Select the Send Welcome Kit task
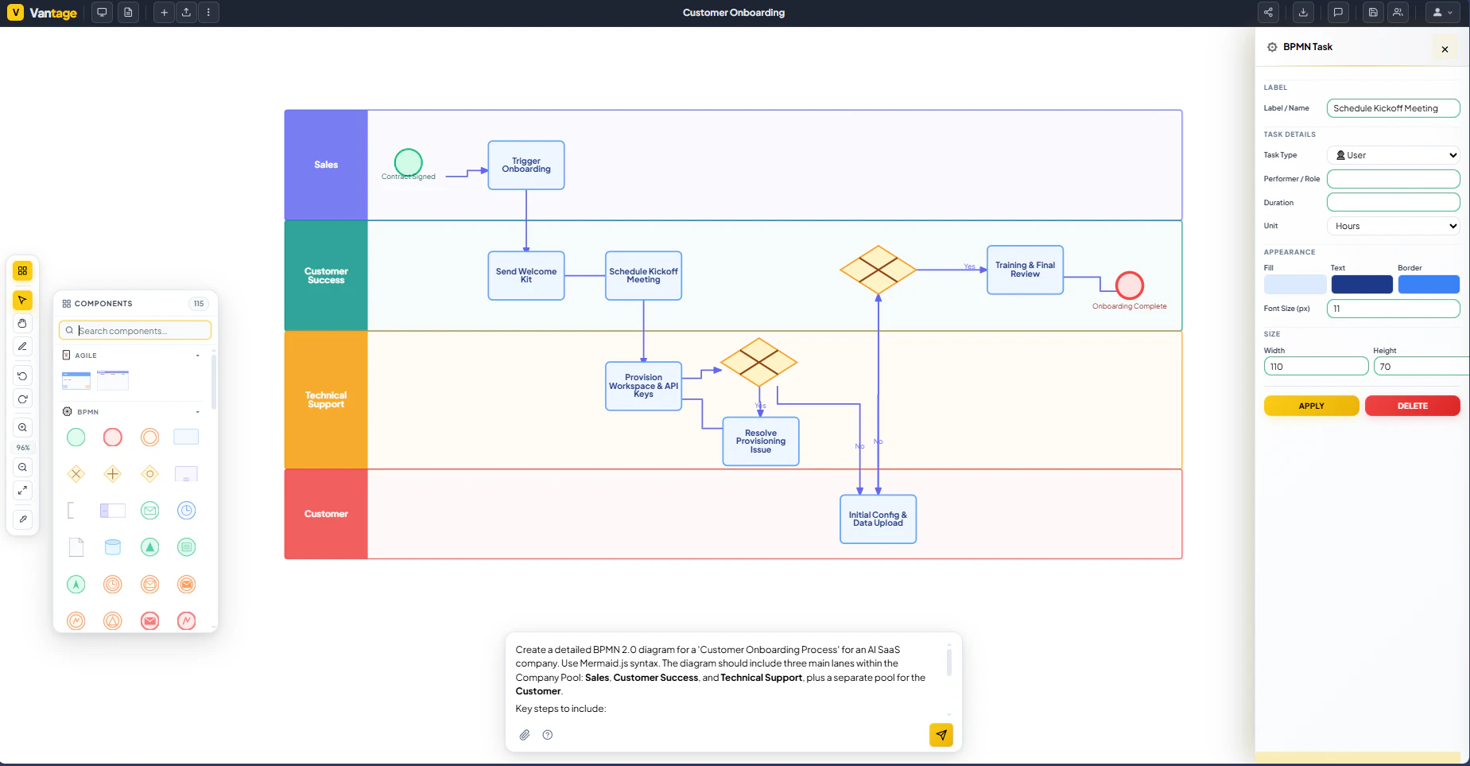The width and height of the screenshot is (1470, 766). tap(526, 276)
